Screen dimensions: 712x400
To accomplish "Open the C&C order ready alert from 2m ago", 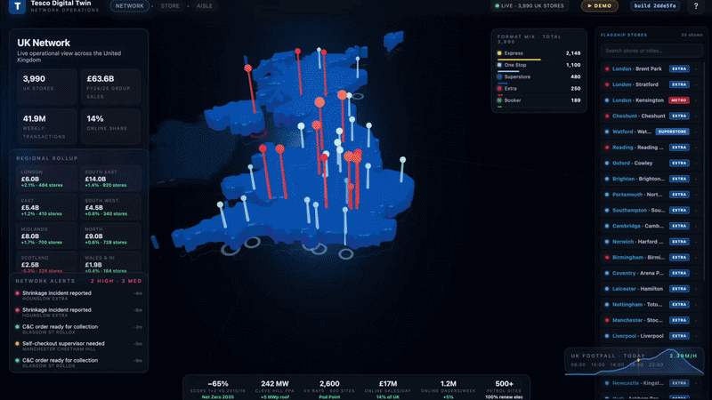I will click(x=79, y=329).
